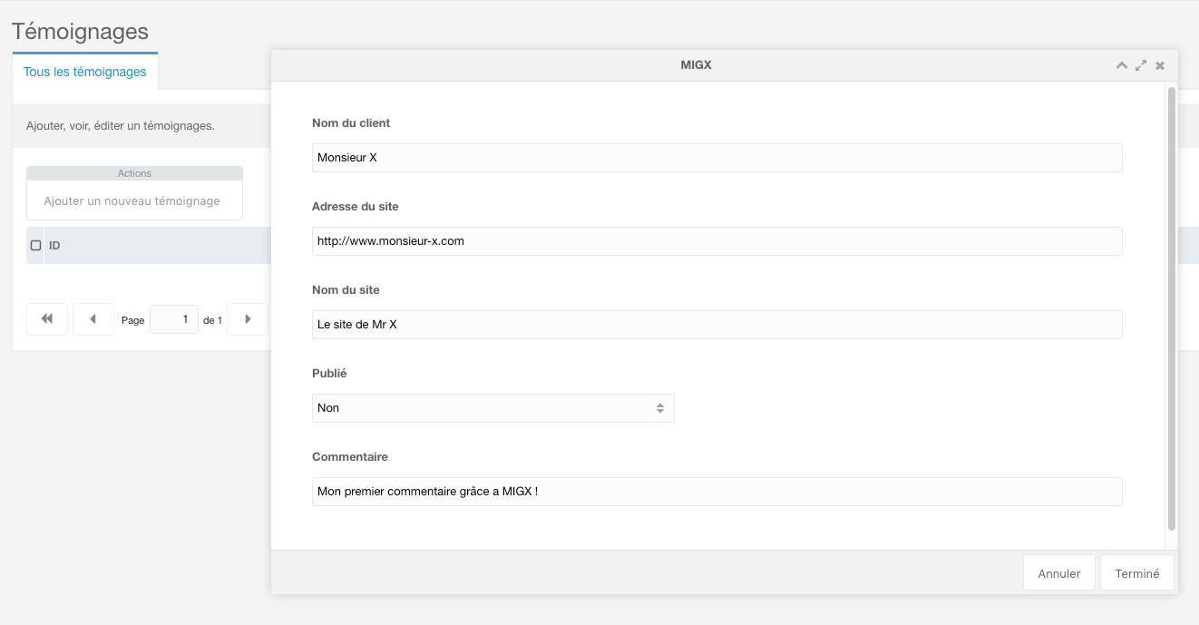Click the MIGX dialog vertical scrollbar

coord(1171,308)
